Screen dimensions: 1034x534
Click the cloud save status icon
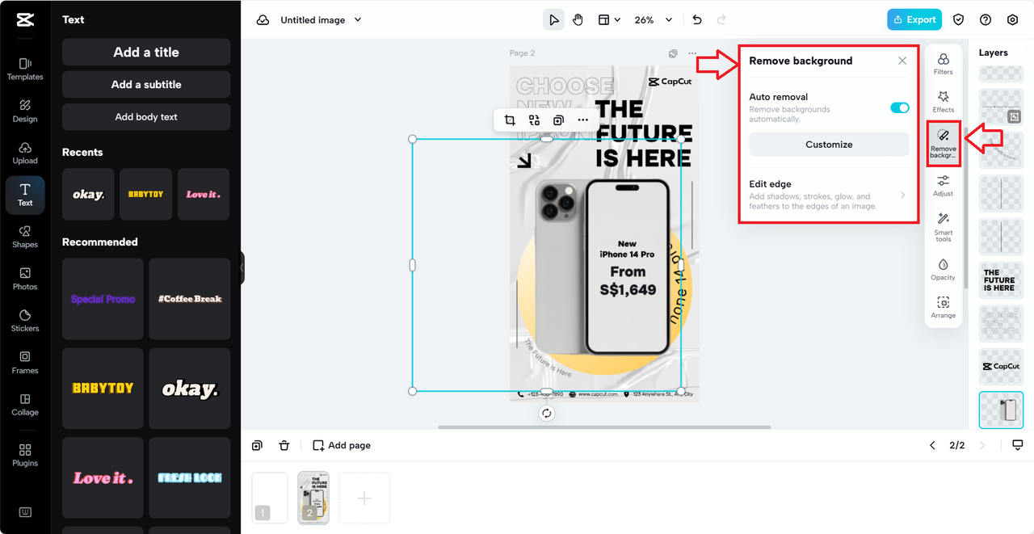pos(263,20)
